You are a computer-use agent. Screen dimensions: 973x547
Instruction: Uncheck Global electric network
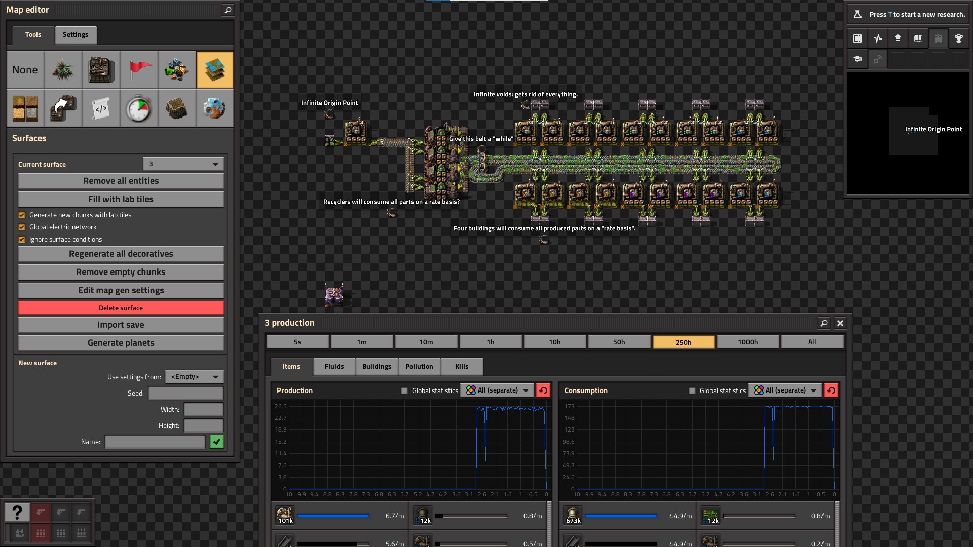coord(22,227)
